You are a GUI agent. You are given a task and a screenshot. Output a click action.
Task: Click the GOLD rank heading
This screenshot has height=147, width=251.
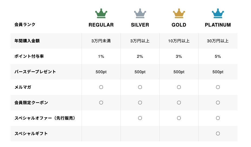click(x=179, y=25)
